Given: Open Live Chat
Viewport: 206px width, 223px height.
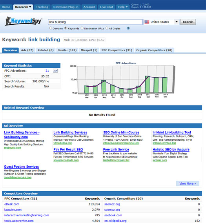Looking at the screenshot, I should 106,7.
